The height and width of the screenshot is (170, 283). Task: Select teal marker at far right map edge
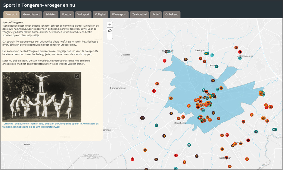coord(275,130)
